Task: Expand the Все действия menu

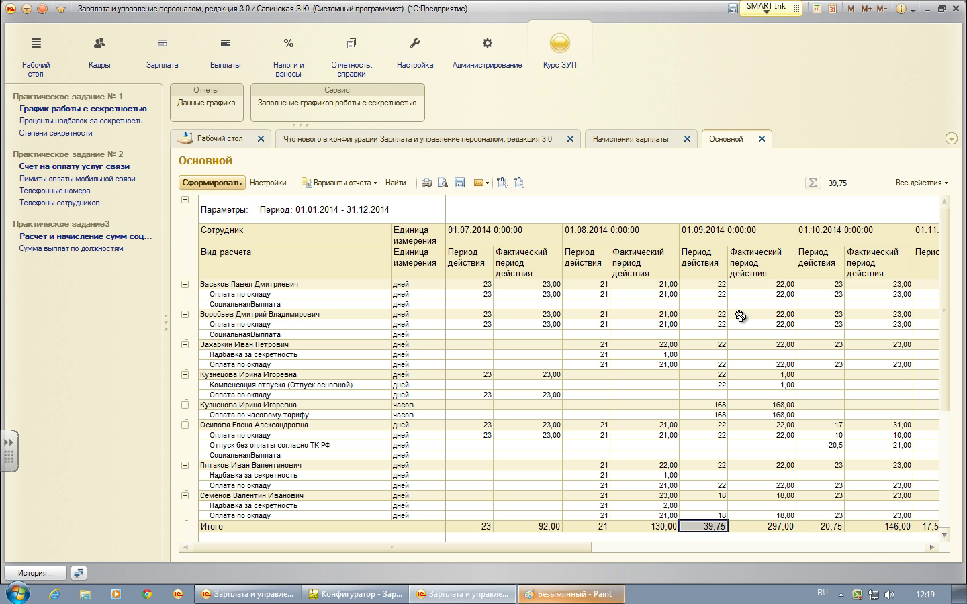Action: [x=921, y=183]
